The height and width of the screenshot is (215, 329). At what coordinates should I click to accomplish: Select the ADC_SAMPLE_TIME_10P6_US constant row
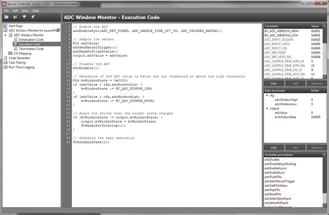pos(293,61)
